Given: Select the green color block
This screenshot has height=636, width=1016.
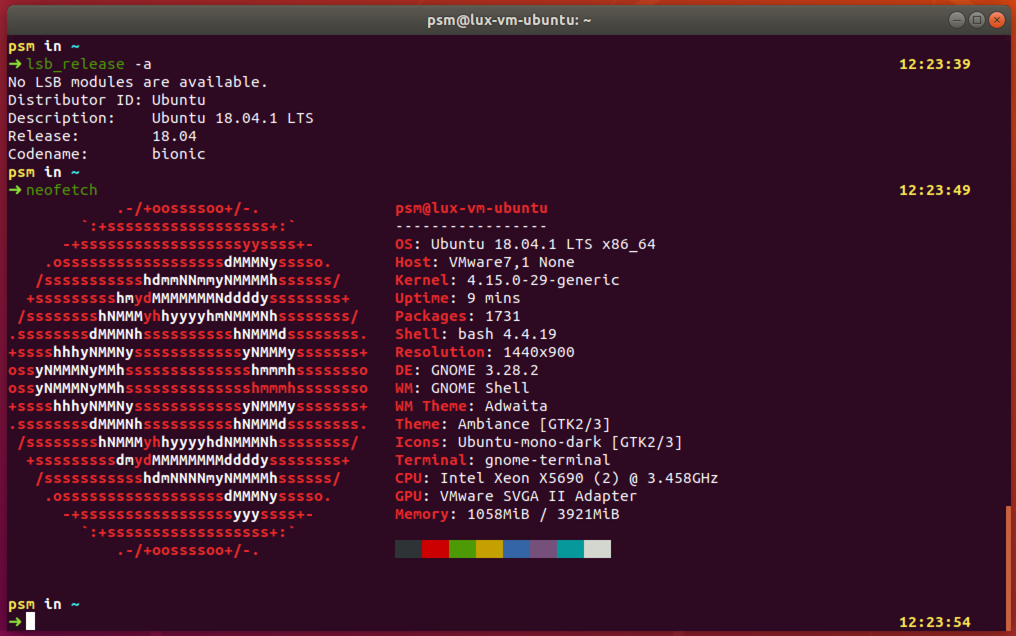Looking at the screenshot, I should click(x=462, y=549).
